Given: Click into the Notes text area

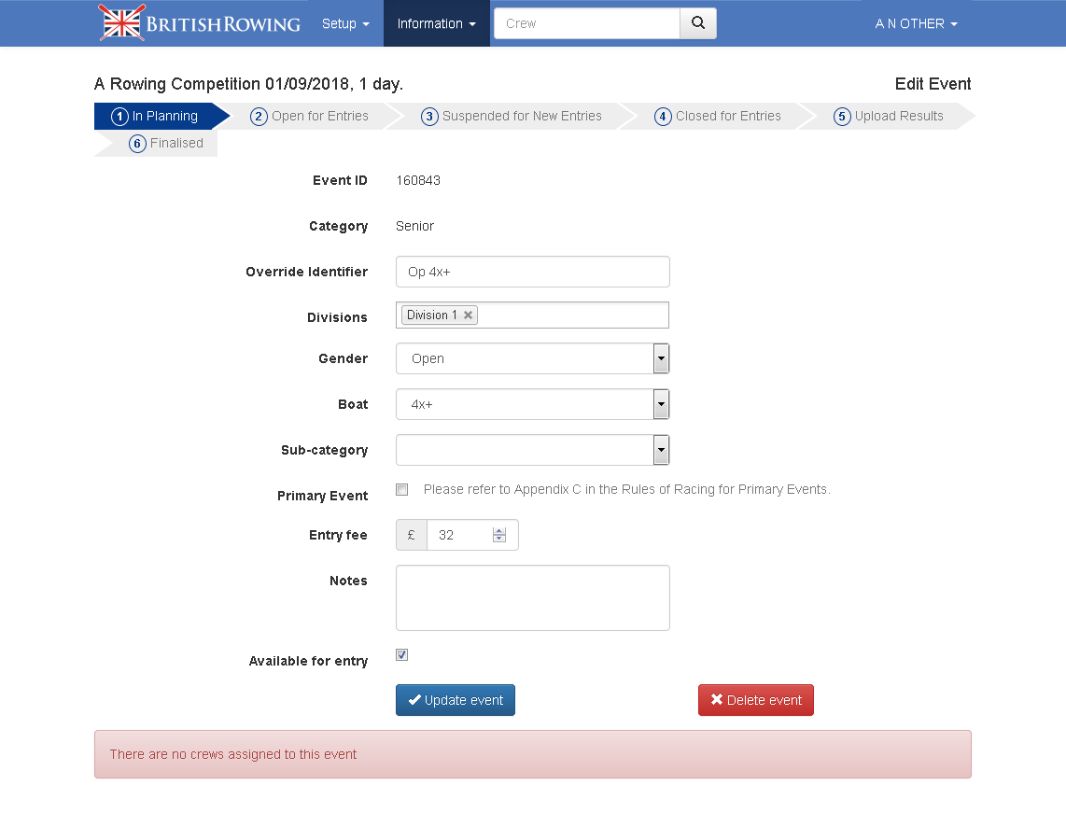Looking at the screenshot, I should click(x=532, y=597).
